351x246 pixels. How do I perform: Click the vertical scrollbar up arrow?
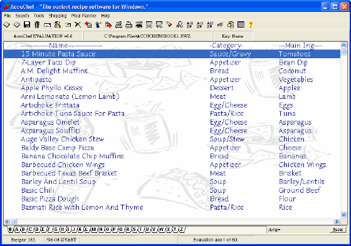pyautogui.click(x=343, y=45)
